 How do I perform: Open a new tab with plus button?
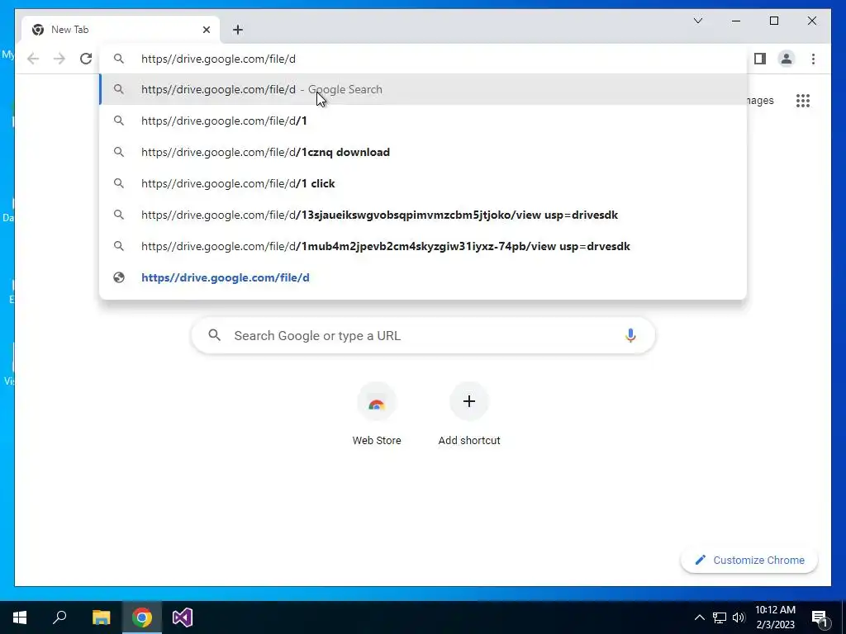238,30
